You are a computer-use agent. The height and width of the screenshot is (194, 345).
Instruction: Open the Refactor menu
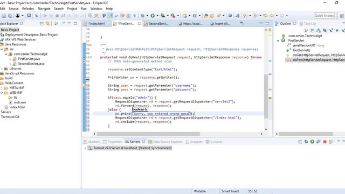point(28,9)
